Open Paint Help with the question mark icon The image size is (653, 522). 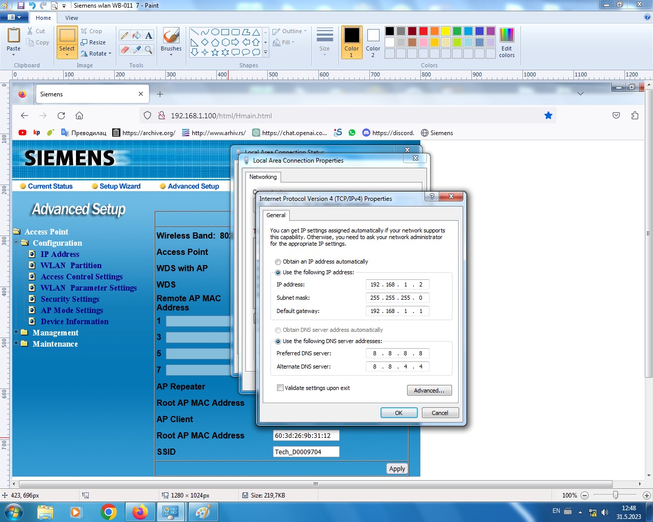pos(647,17)
